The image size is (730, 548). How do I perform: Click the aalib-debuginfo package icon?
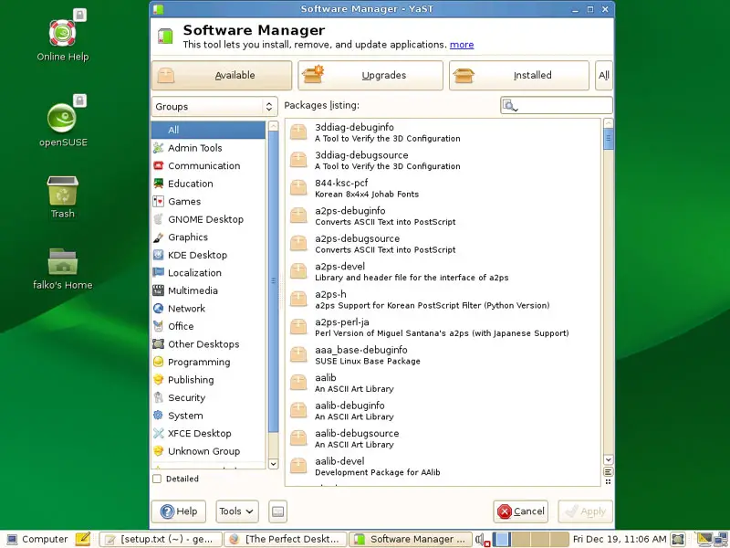[298, 410]
